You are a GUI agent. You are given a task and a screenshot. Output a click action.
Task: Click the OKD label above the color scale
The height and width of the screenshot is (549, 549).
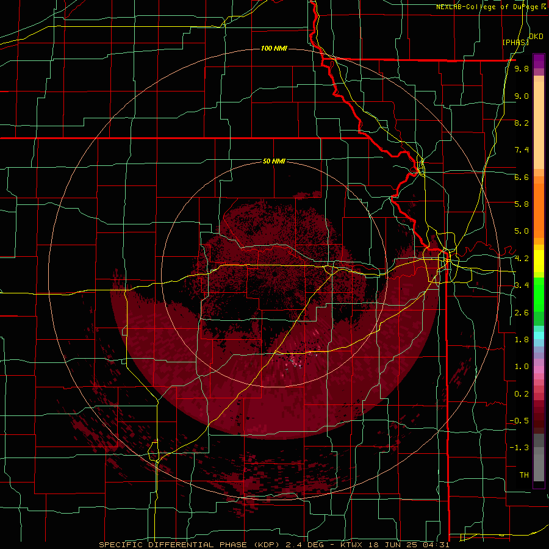coord(536,37)
